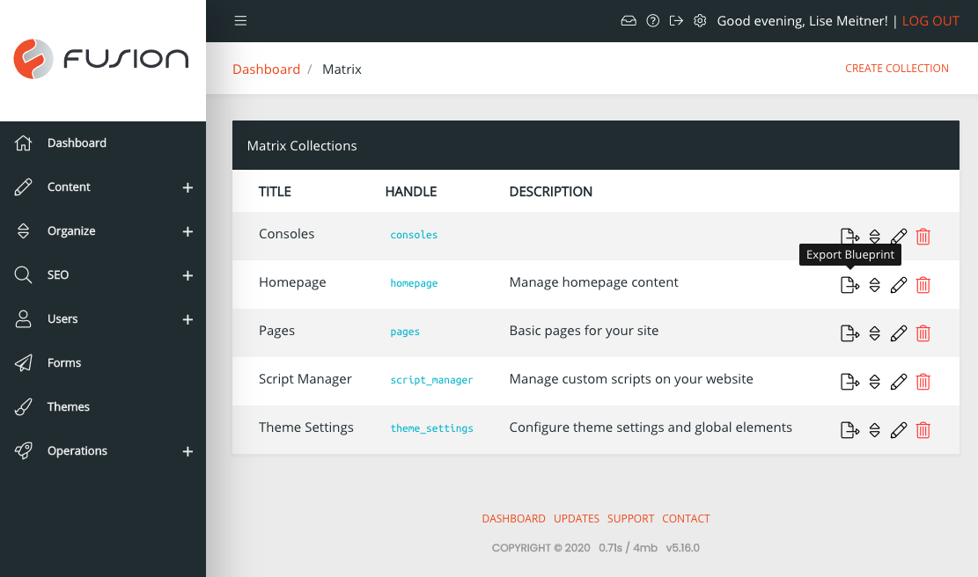Open the Forms section in the sidebar
The height and width of the screenshot is (577, 978).
click(x=65, y=362)
